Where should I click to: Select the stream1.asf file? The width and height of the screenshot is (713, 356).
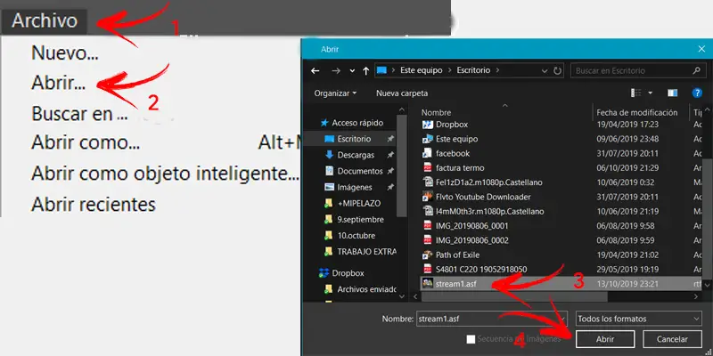click(455, 284)
